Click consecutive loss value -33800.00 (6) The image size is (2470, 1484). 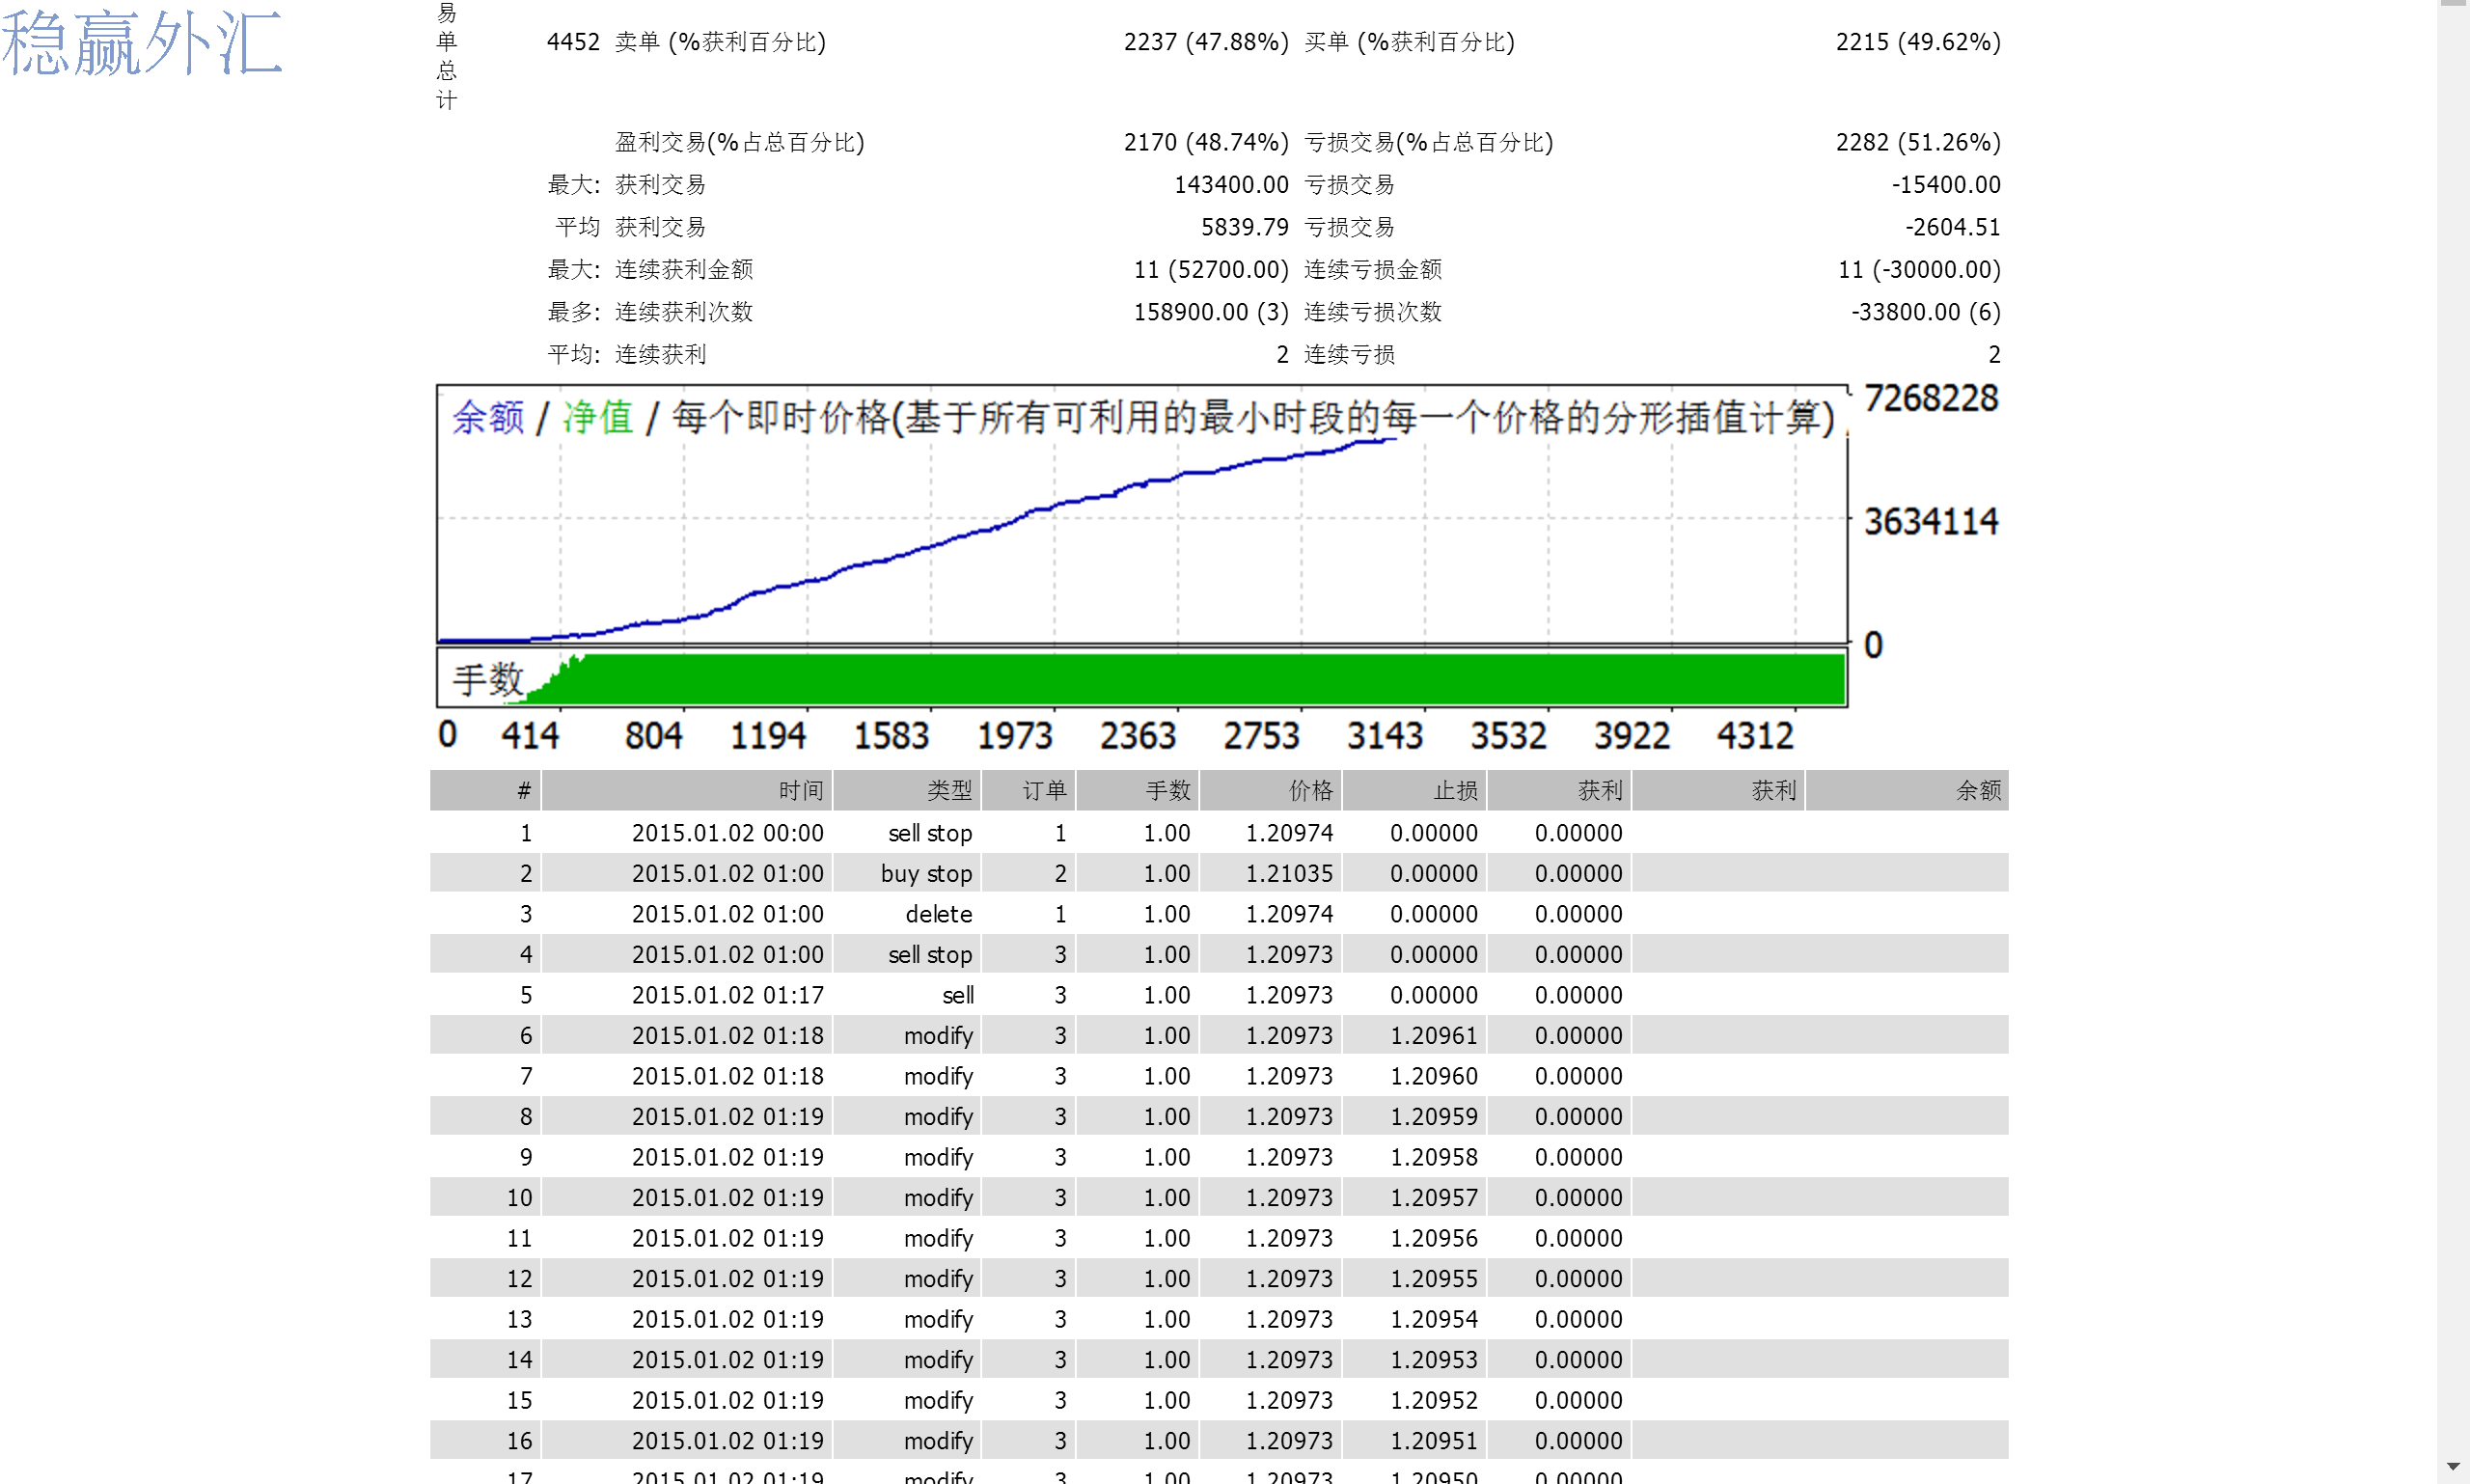pos(1925,312)
